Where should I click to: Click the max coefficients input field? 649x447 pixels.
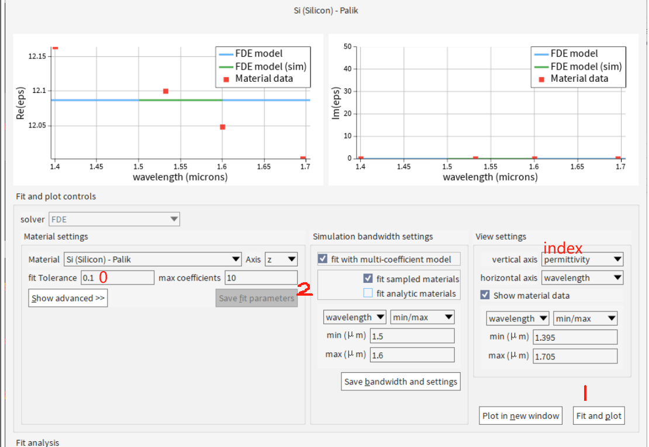261,278
